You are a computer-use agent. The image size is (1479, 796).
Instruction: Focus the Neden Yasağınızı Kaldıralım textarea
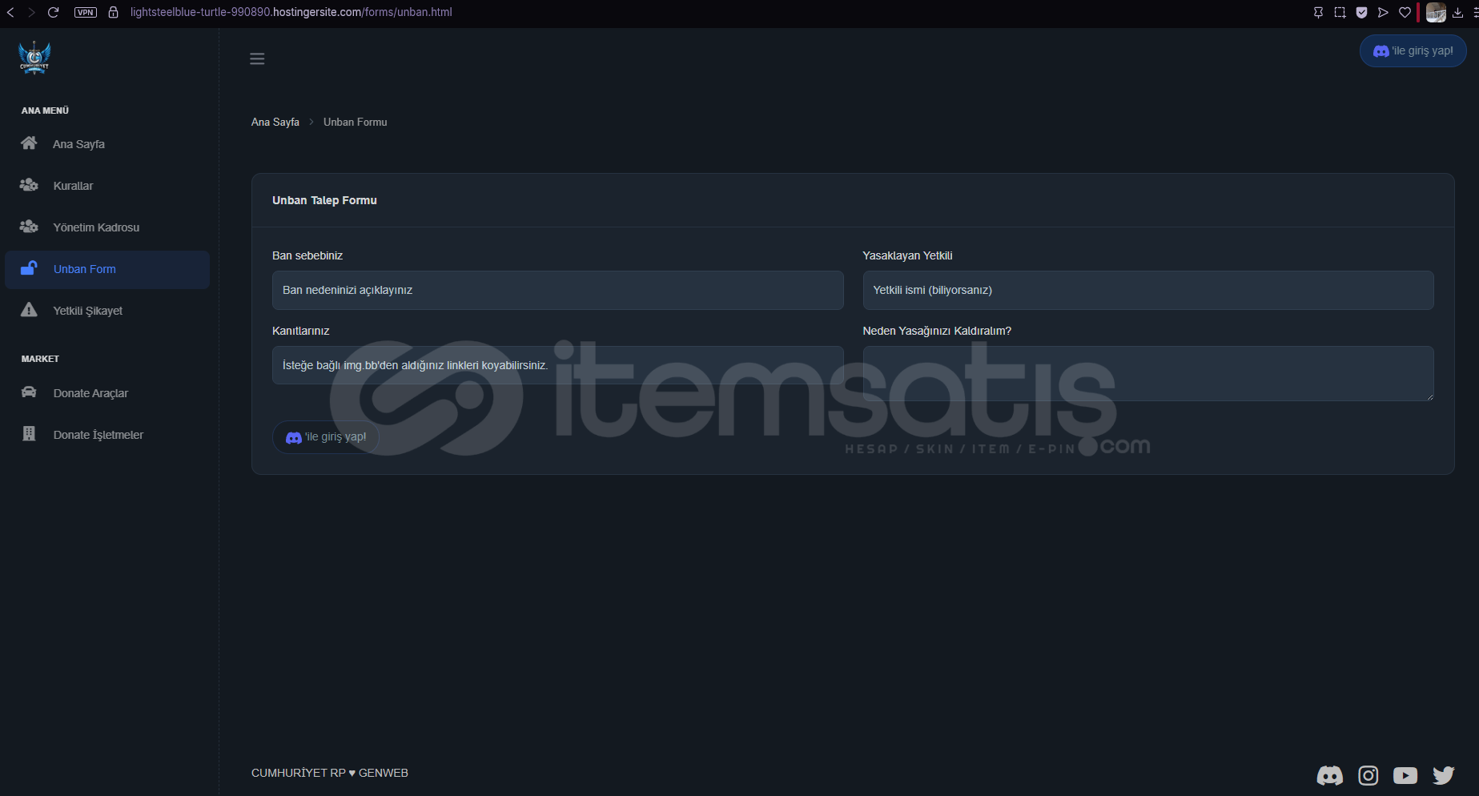pos(1148,373)
